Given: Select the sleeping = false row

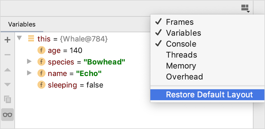Looking at the screenshot, I should 70,85.
